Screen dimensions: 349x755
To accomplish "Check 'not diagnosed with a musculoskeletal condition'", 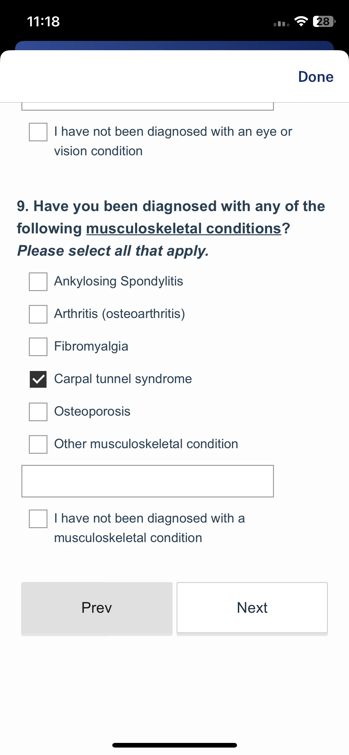I will pos(38,519).
